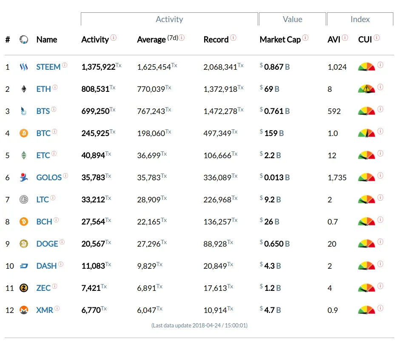The height and width of the screenshot is (344, 401).
Task: Click the BTS BitShares logo icon
Action: (24, 111)
